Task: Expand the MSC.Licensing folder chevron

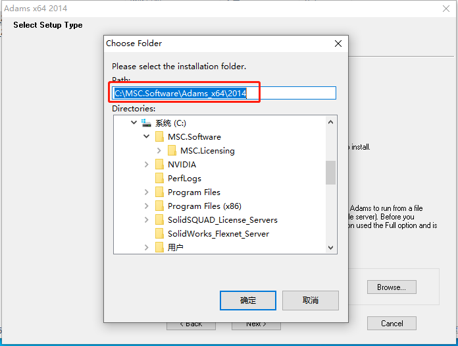Action: [x=159, y=150]
